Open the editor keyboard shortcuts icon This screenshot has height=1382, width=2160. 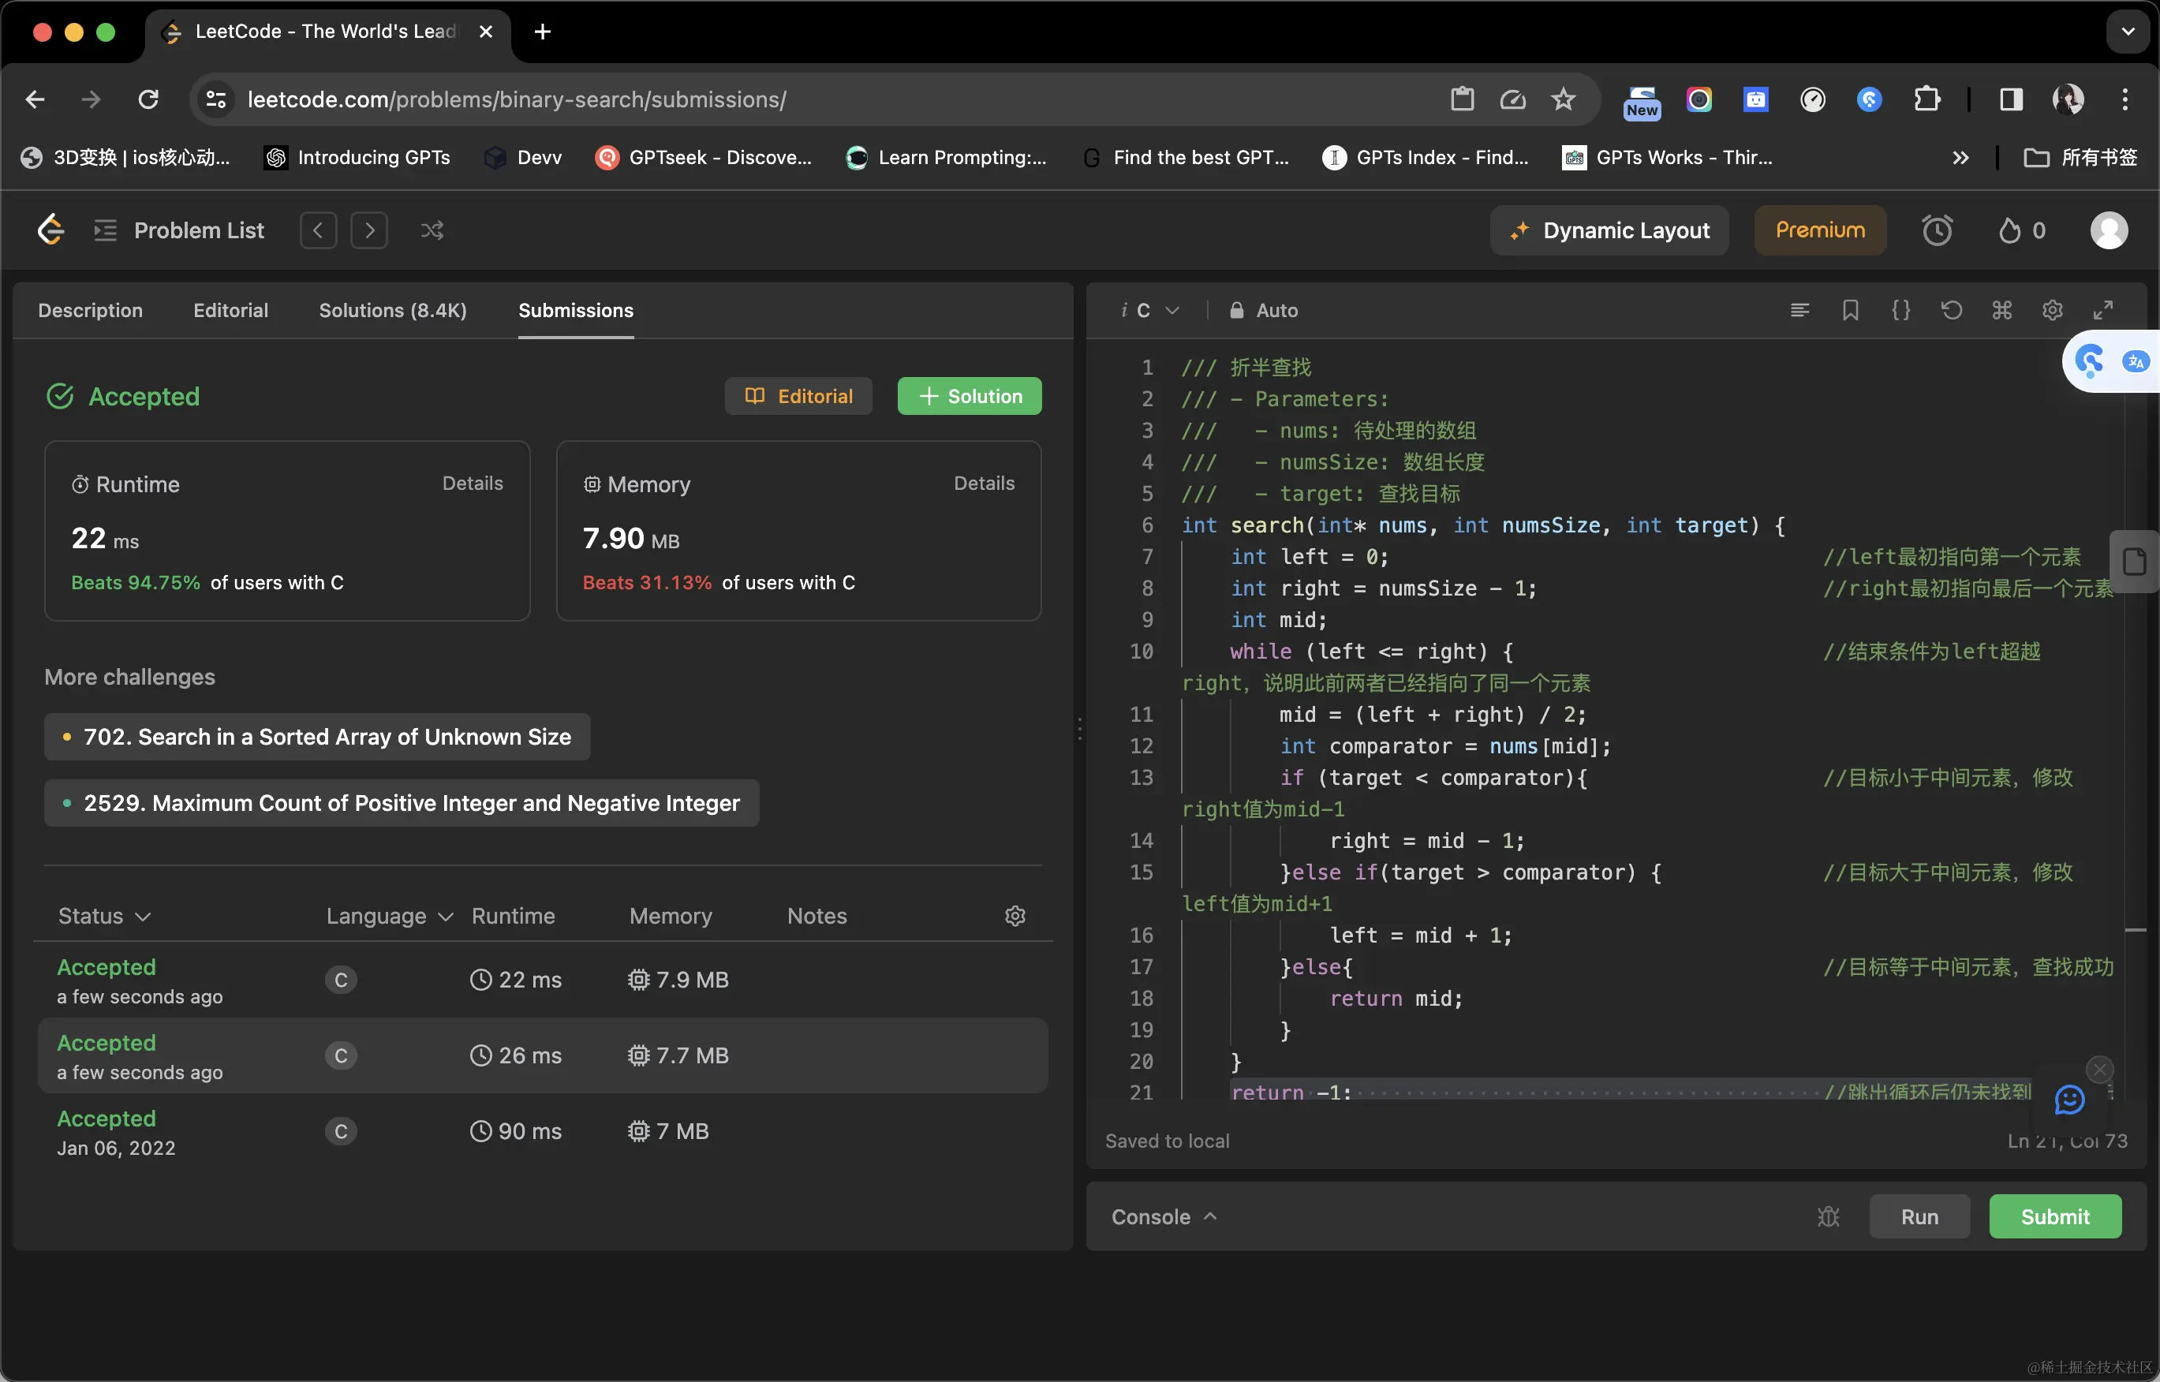click(x=2001, y=311)
